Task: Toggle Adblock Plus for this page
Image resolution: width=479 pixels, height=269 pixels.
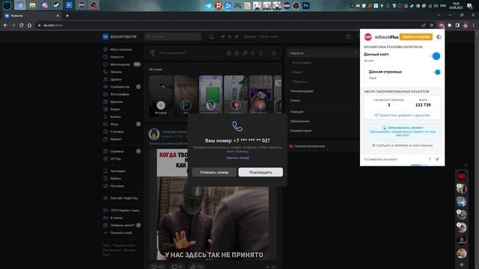Action: (x=437, y=72)
